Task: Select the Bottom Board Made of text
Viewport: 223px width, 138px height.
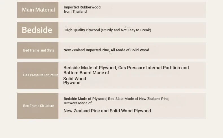Action: [86, 73]
